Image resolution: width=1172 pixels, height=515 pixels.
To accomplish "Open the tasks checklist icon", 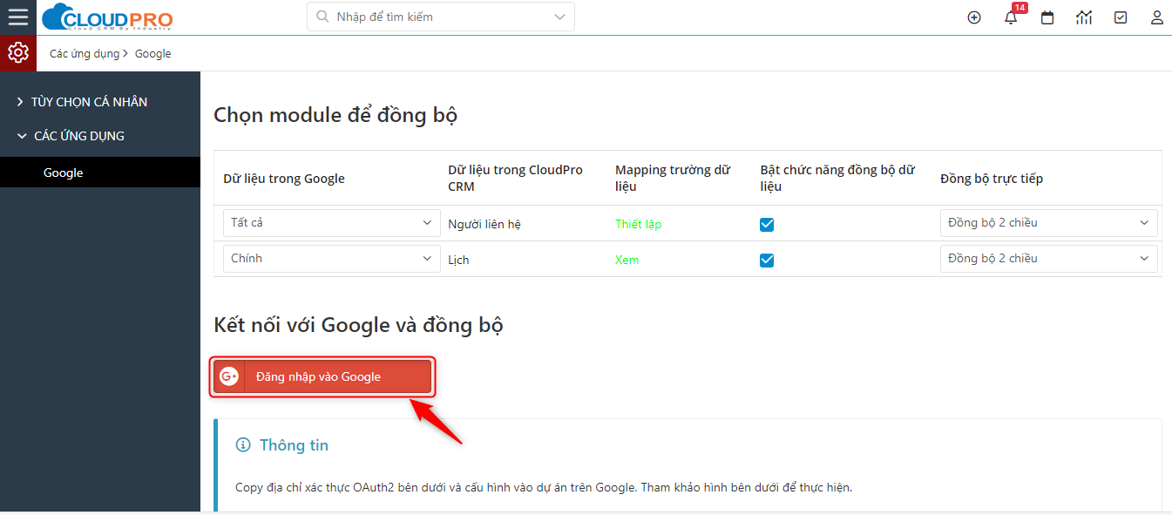I will [x=1121, y=17].
